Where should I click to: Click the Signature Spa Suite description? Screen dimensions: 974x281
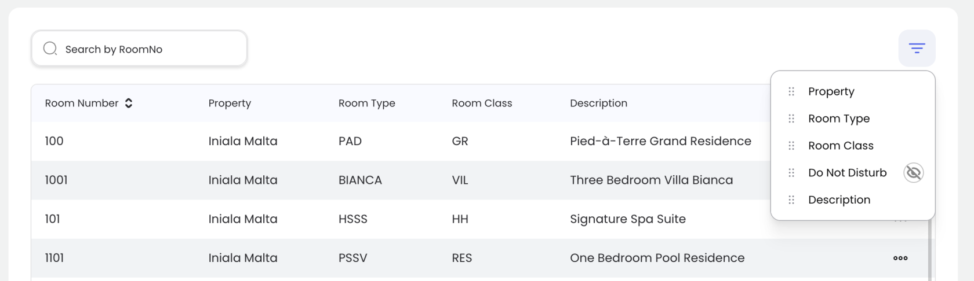tap(627, 219)
